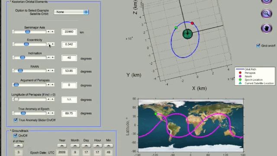The width and height of the screenshot is (277, 156).
Task: Click the Semimajor Axis slider handle
Action: 28,32
